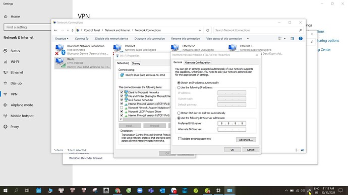Viewport: 348px width, 195px height.
Task: Toggle the preview pane icon
Action: tap(293, 39)
